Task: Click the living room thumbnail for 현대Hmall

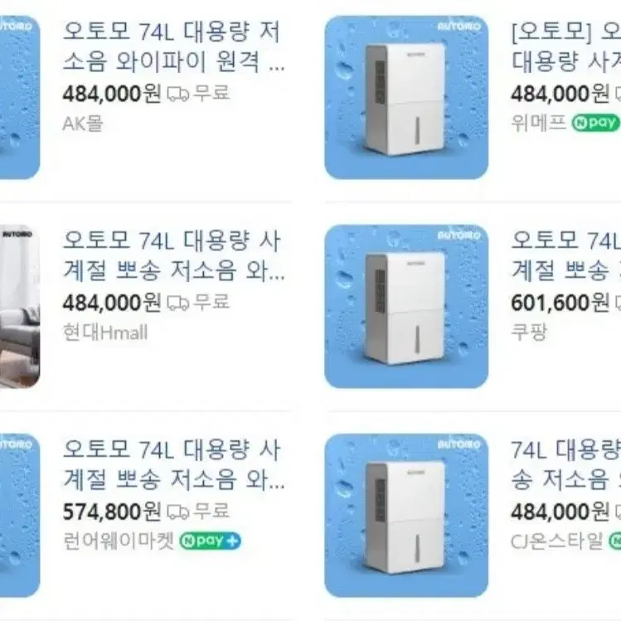Action: (x=20, y=307)
